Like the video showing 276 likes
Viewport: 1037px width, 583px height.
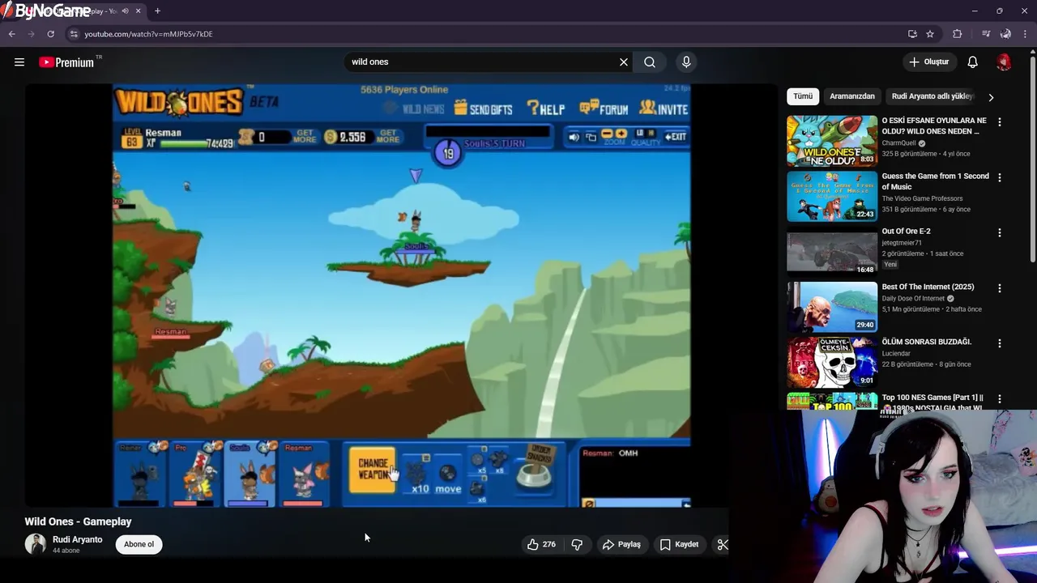tap(542, 544)
